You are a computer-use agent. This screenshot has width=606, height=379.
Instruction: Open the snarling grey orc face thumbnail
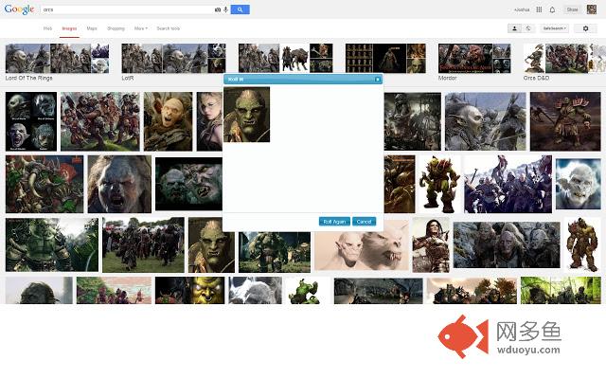point(119,184)
